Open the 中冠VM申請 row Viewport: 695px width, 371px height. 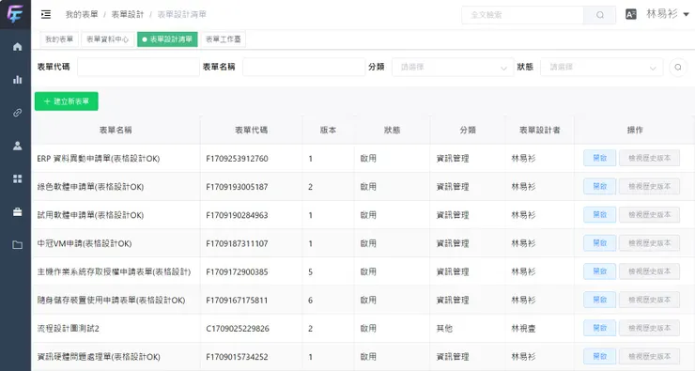[599, 243]
